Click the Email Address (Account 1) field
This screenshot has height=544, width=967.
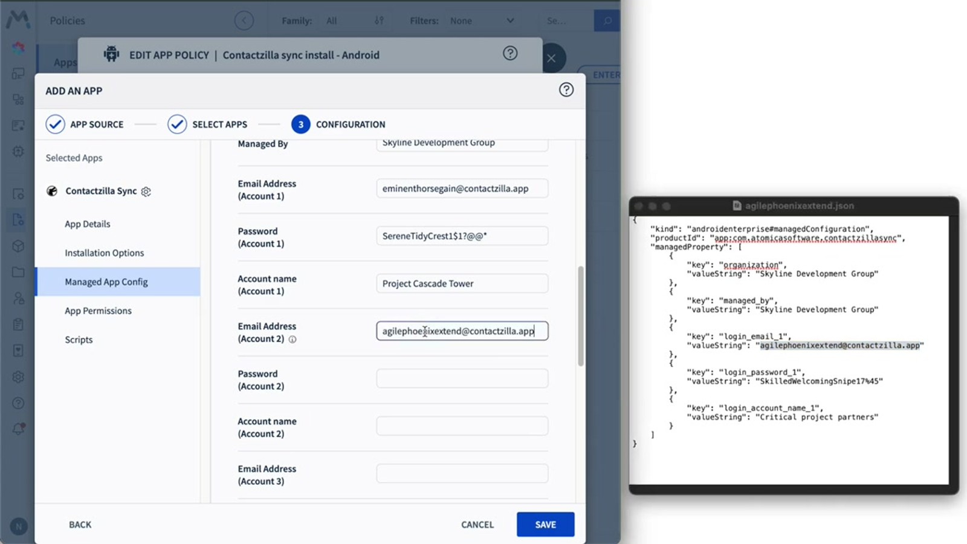[x=462, y=189]
